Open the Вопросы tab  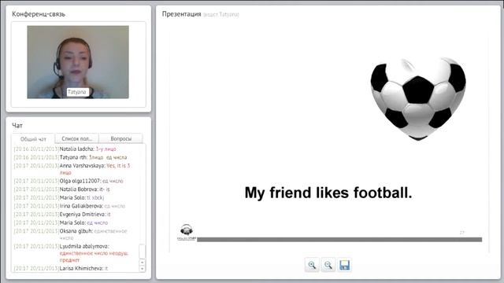[x=120, y=138]
